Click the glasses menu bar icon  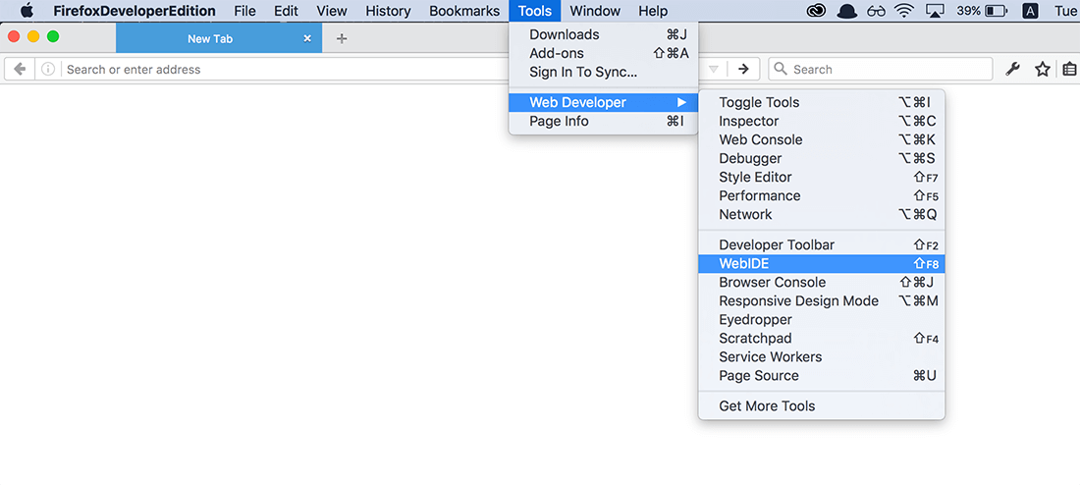(876, 11)
